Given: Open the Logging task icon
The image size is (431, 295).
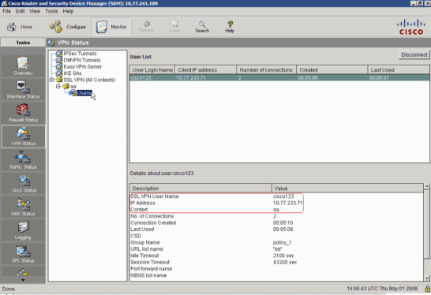Looking at the screenshot, I should 23,230.
